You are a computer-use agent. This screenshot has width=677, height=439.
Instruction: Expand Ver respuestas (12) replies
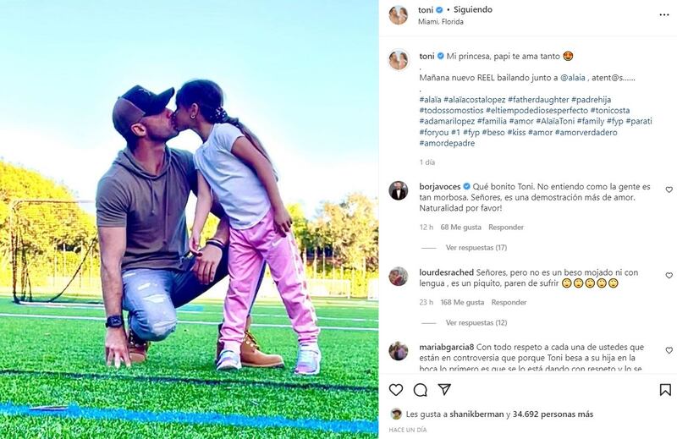pos(476,323)
